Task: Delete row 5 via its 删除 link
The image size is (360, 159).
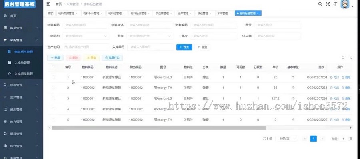Action: pos(346,120)
